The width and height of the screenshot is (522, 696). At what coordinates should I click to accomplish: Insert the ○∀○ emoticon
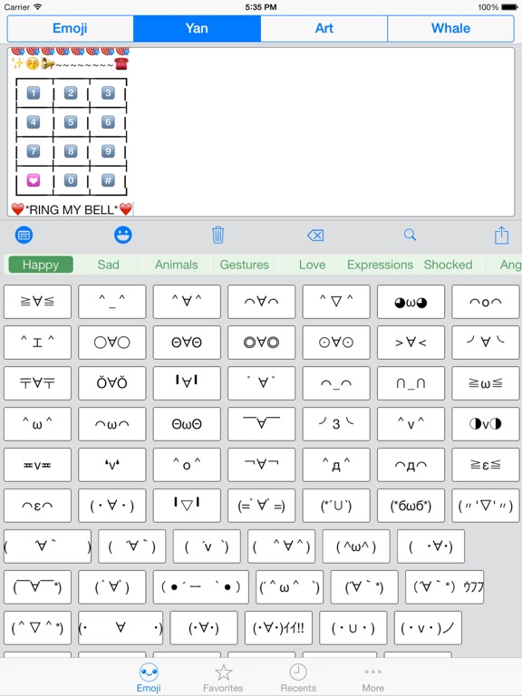point(111,343)
